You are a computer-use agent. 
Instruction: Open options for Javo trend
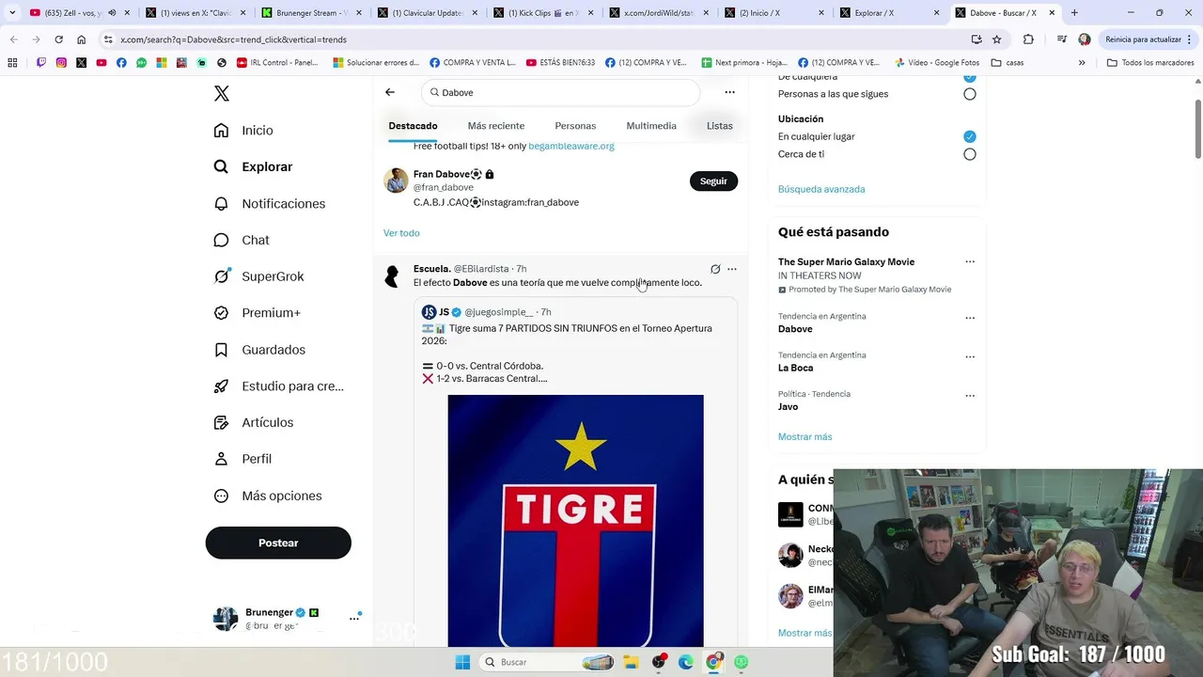(970, 396)
